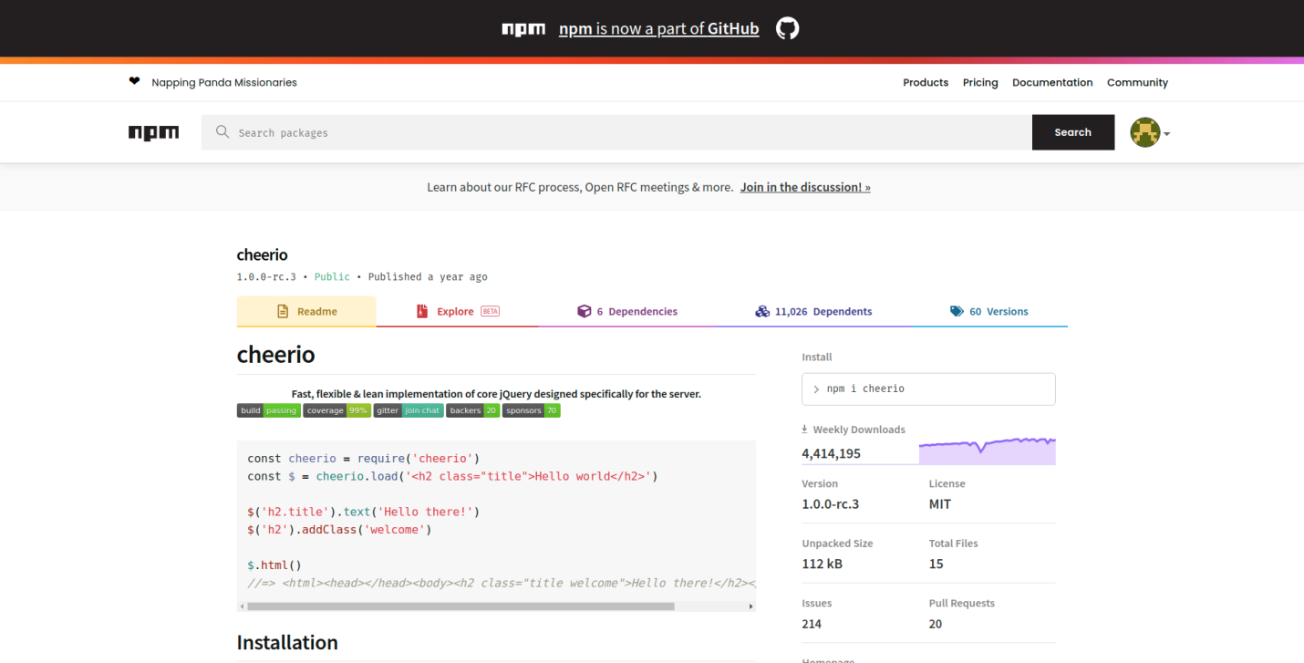1304x663 pixels.
Task: Click the Dependencies cube icon
Action: coord(585,311)
